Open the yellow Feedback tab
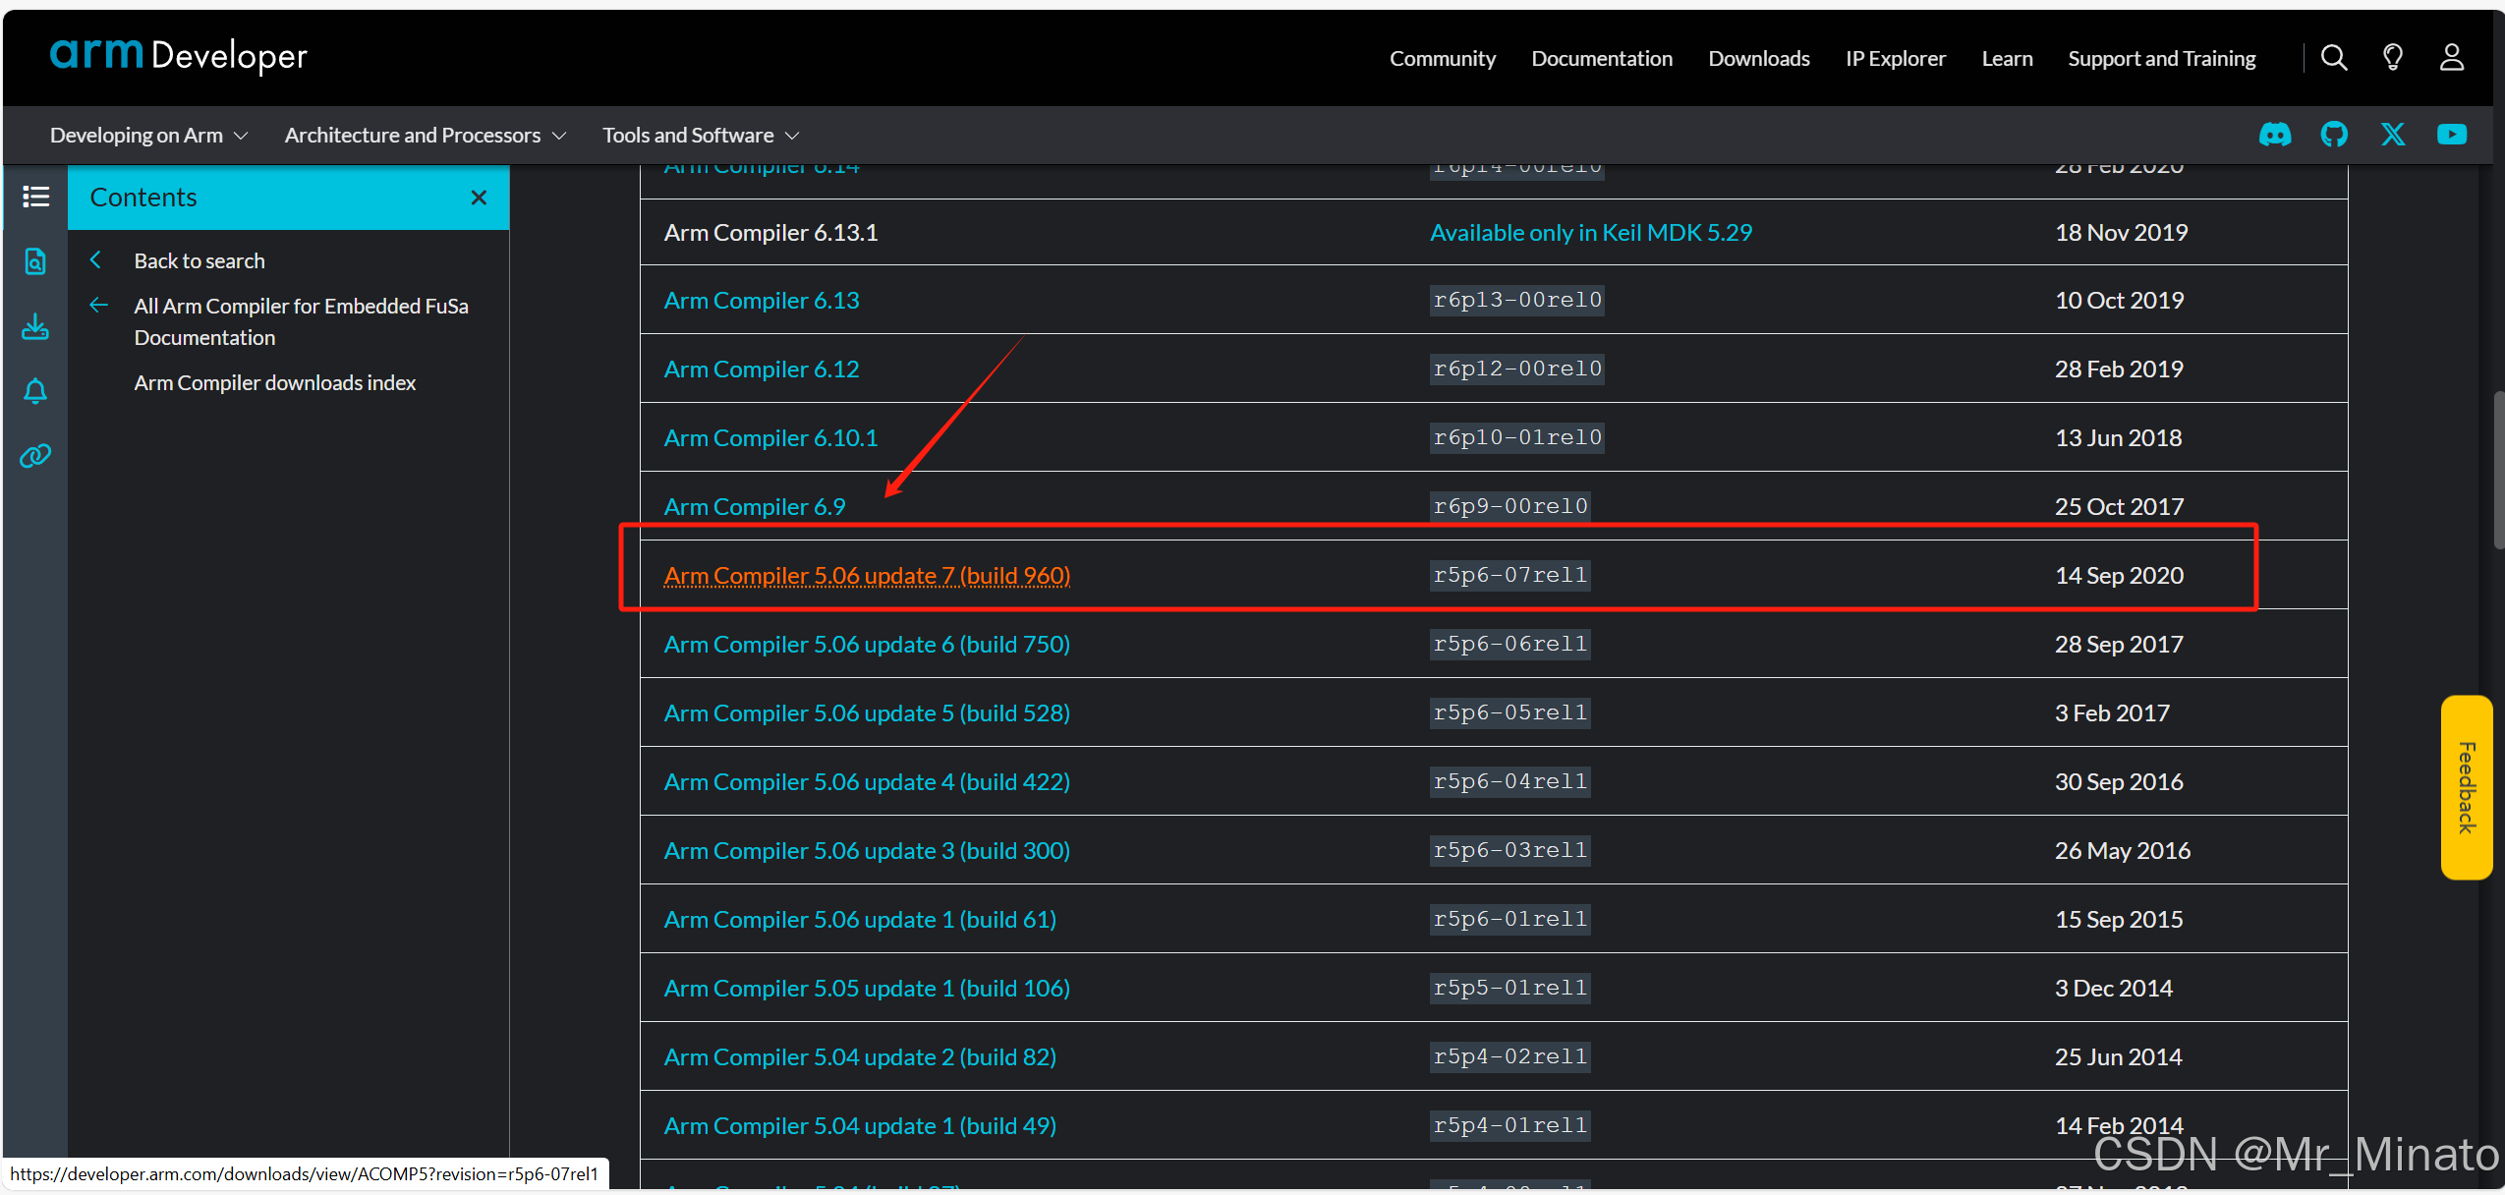 (2465, 787)
